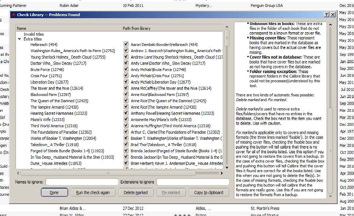354x216 pixels.
Task: Select path Andy McNab\Crisis Four (12751)
Action: pos(157,76)
